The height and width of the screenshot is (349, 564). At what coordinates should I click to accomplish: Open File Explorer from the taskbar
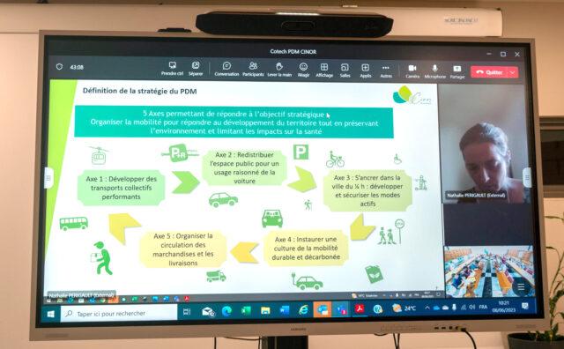[265, 310]
